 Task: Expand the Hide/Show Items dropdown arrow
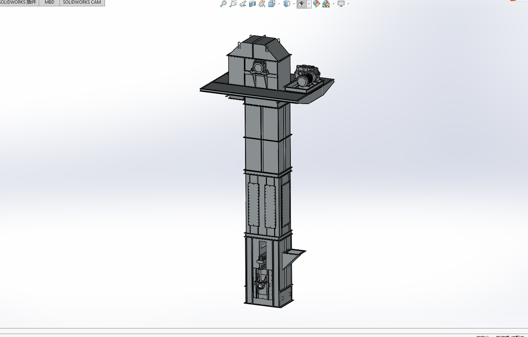(309, 4)
